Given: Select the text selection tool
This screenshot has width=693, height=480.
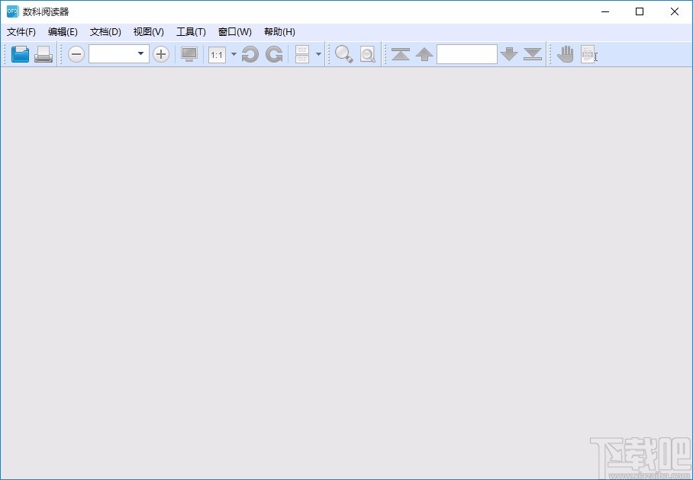Looking at the screenshot, I should pos(588,54).
